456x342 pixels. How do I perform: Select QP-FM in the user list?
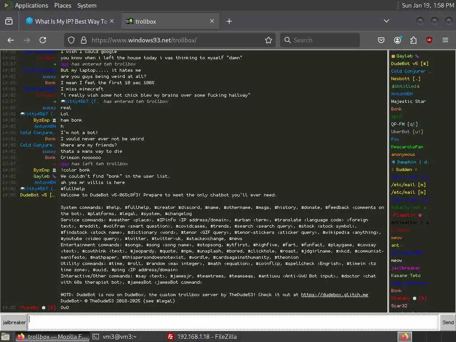point(404,124)
